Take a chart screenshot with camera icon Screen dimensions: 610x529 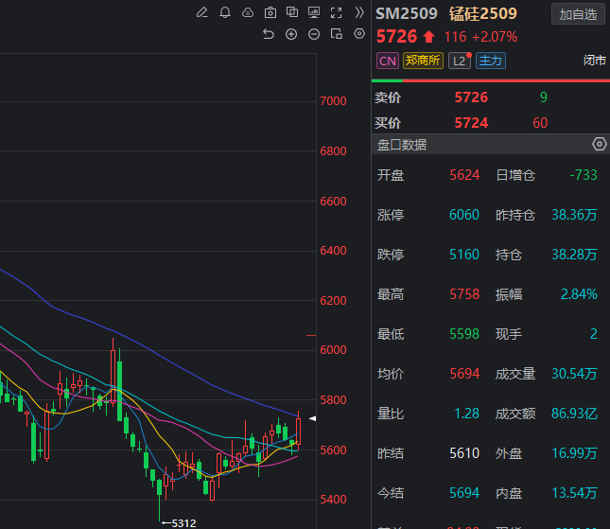[270, 13]
